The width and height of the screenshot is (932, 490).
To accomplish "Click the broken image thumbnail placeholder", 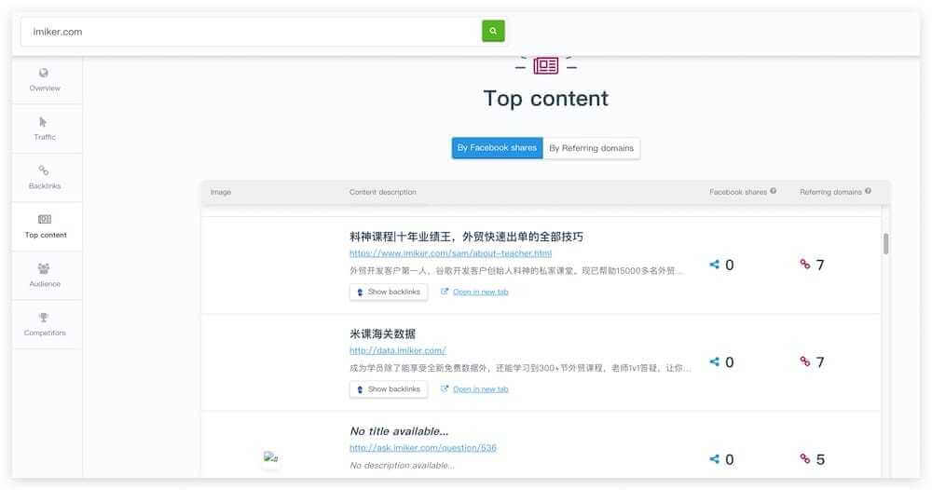I will (x=271, y=457).
